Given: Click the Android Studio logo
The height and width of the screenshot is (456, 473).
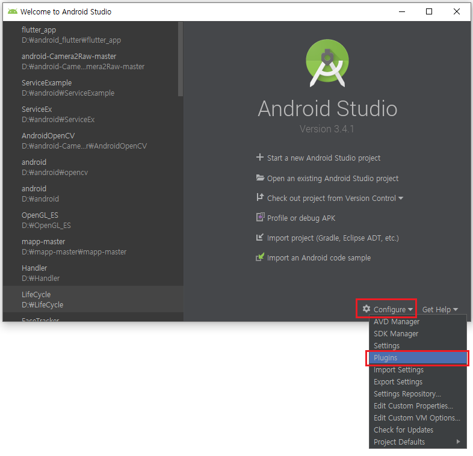Looking at the screenshot, I should (x=327, y=63).
